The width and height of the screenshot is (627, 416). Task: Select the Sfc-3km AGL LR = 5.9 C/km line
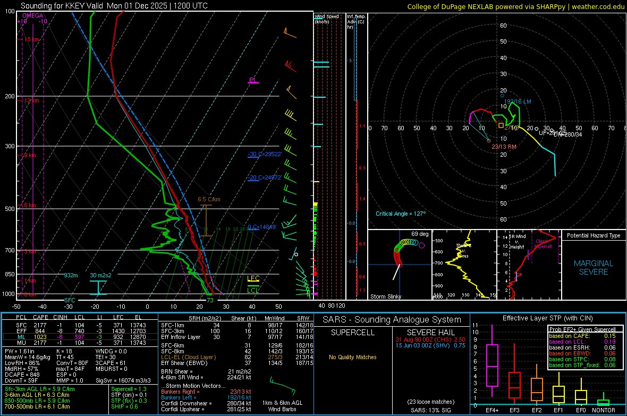40,389
